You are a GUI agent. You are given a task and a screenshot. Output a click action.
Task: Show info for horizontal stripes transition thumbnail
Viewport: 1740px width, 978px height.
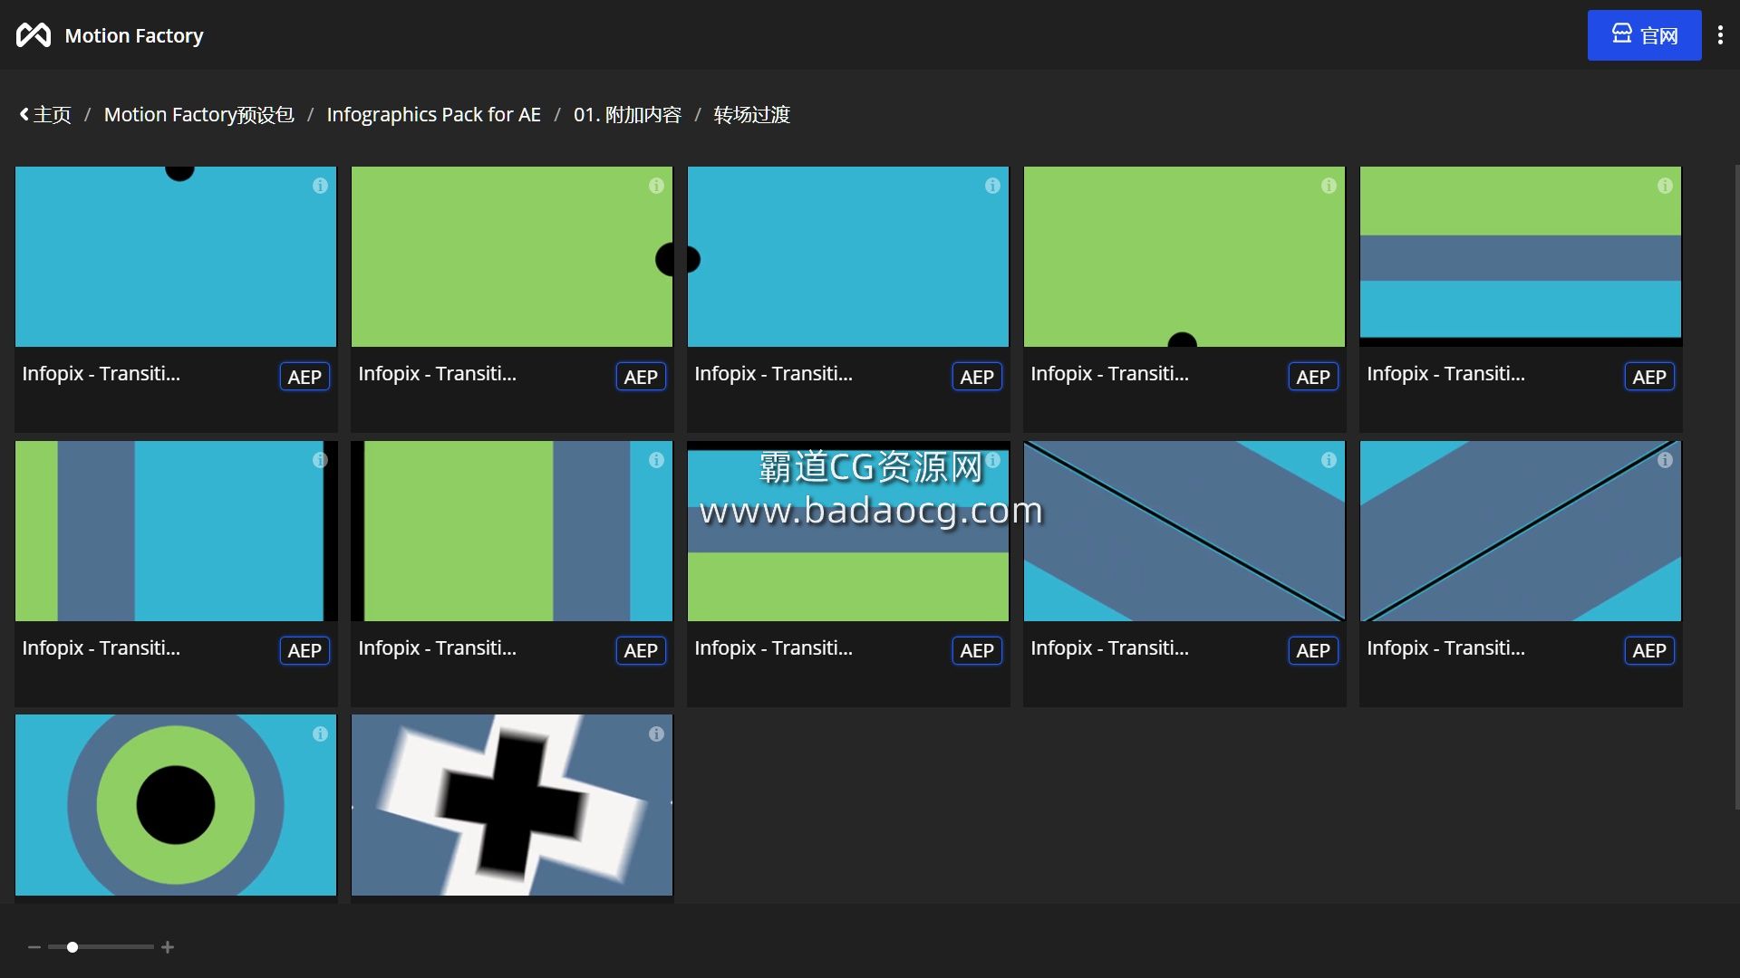pos(1665,186)
